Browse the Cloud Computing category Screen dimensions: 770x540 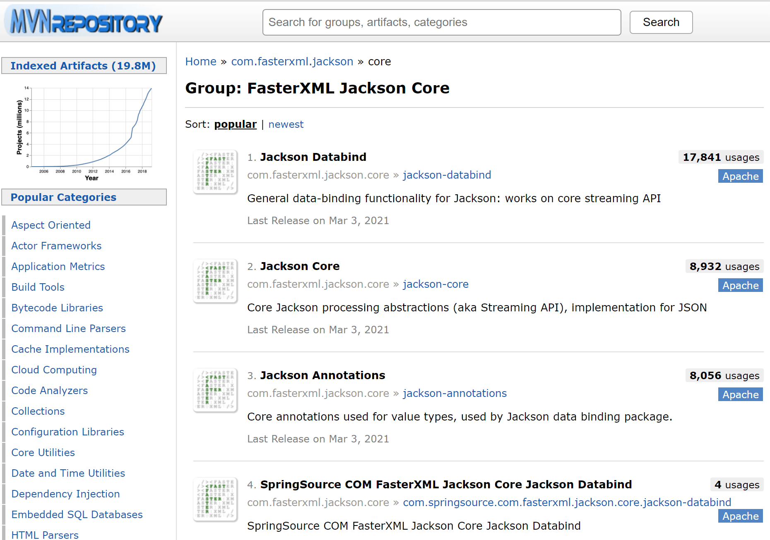54,370
